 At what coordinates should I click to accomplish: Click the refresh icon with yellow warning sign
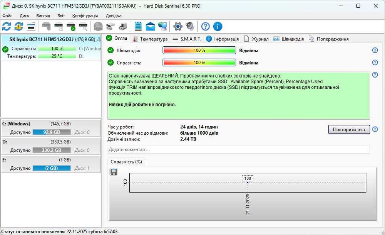[x=19, y=26]
